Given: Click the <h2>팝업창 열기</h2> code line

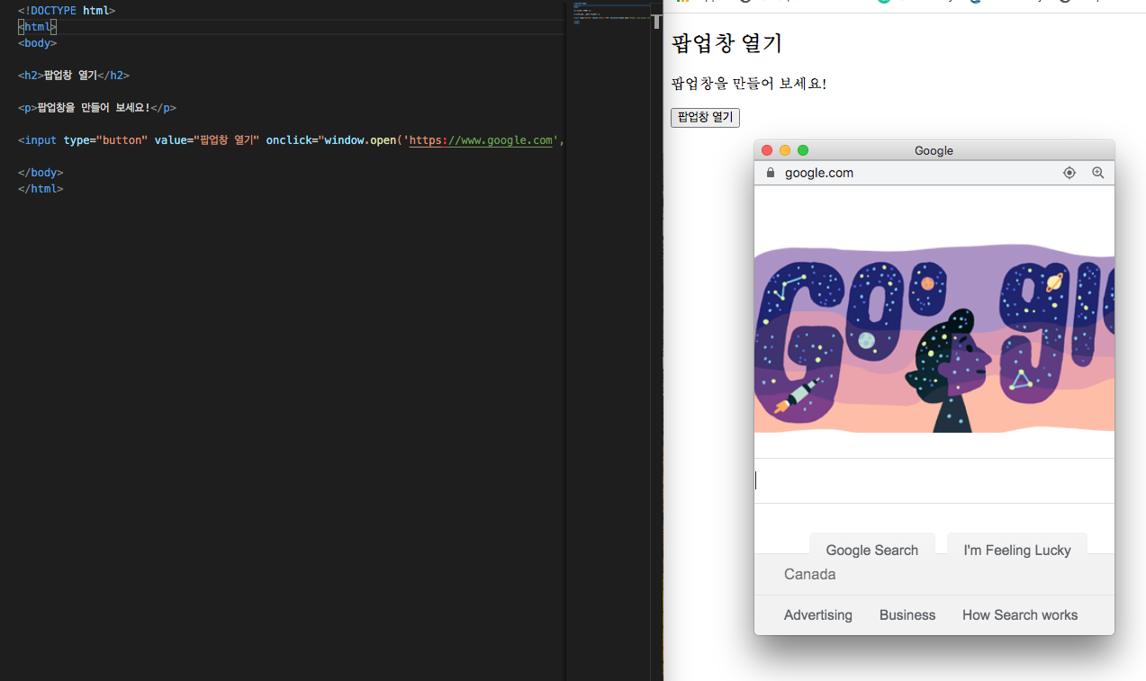Looking at the screenshot, I should tap(74, 76).
